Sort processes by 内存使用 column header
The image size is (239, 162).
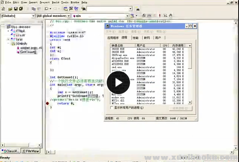[x=178, y=45]
